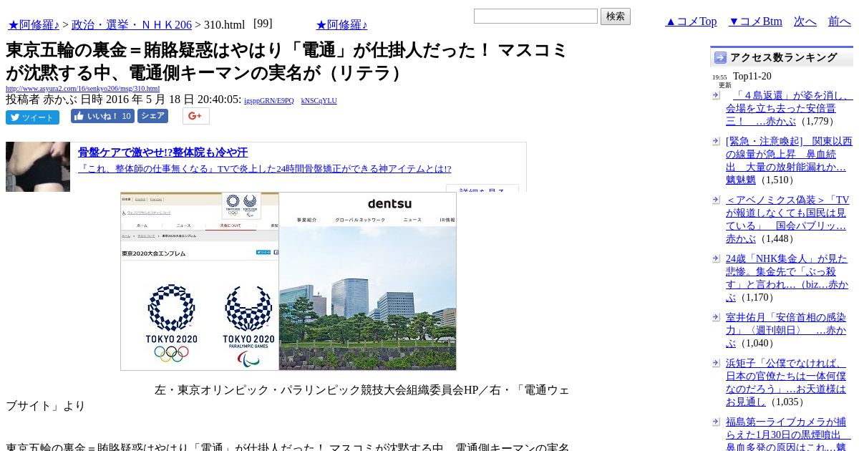Click the [99] counter text
Viewport: 859px width, 451px height.
[x=263, y=24]
